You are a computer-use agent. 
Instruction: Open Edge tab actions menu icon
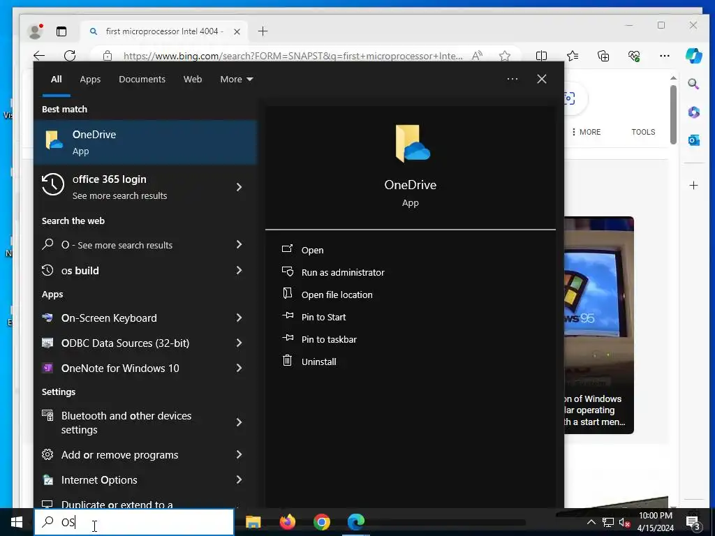point(61,31)
